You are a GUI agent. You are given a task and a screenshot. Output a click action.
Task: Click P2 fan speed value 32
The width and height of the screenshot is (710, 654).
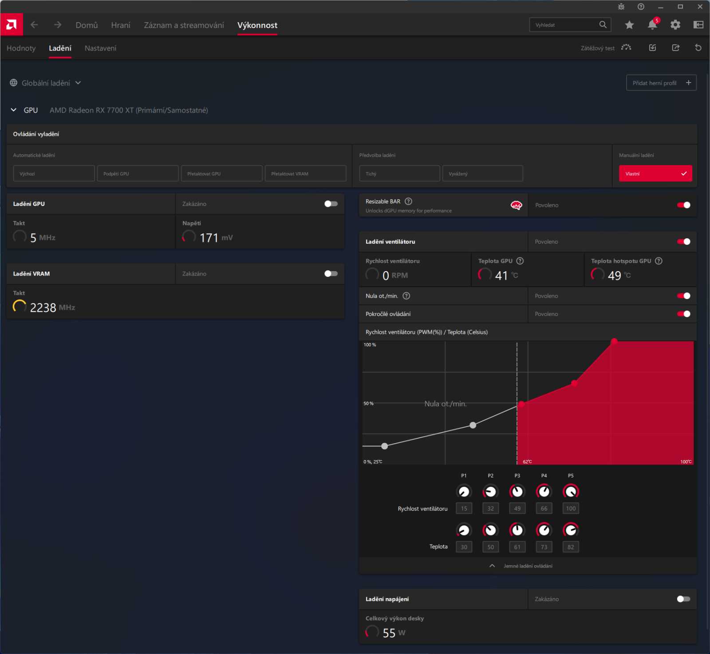[490, 508]
